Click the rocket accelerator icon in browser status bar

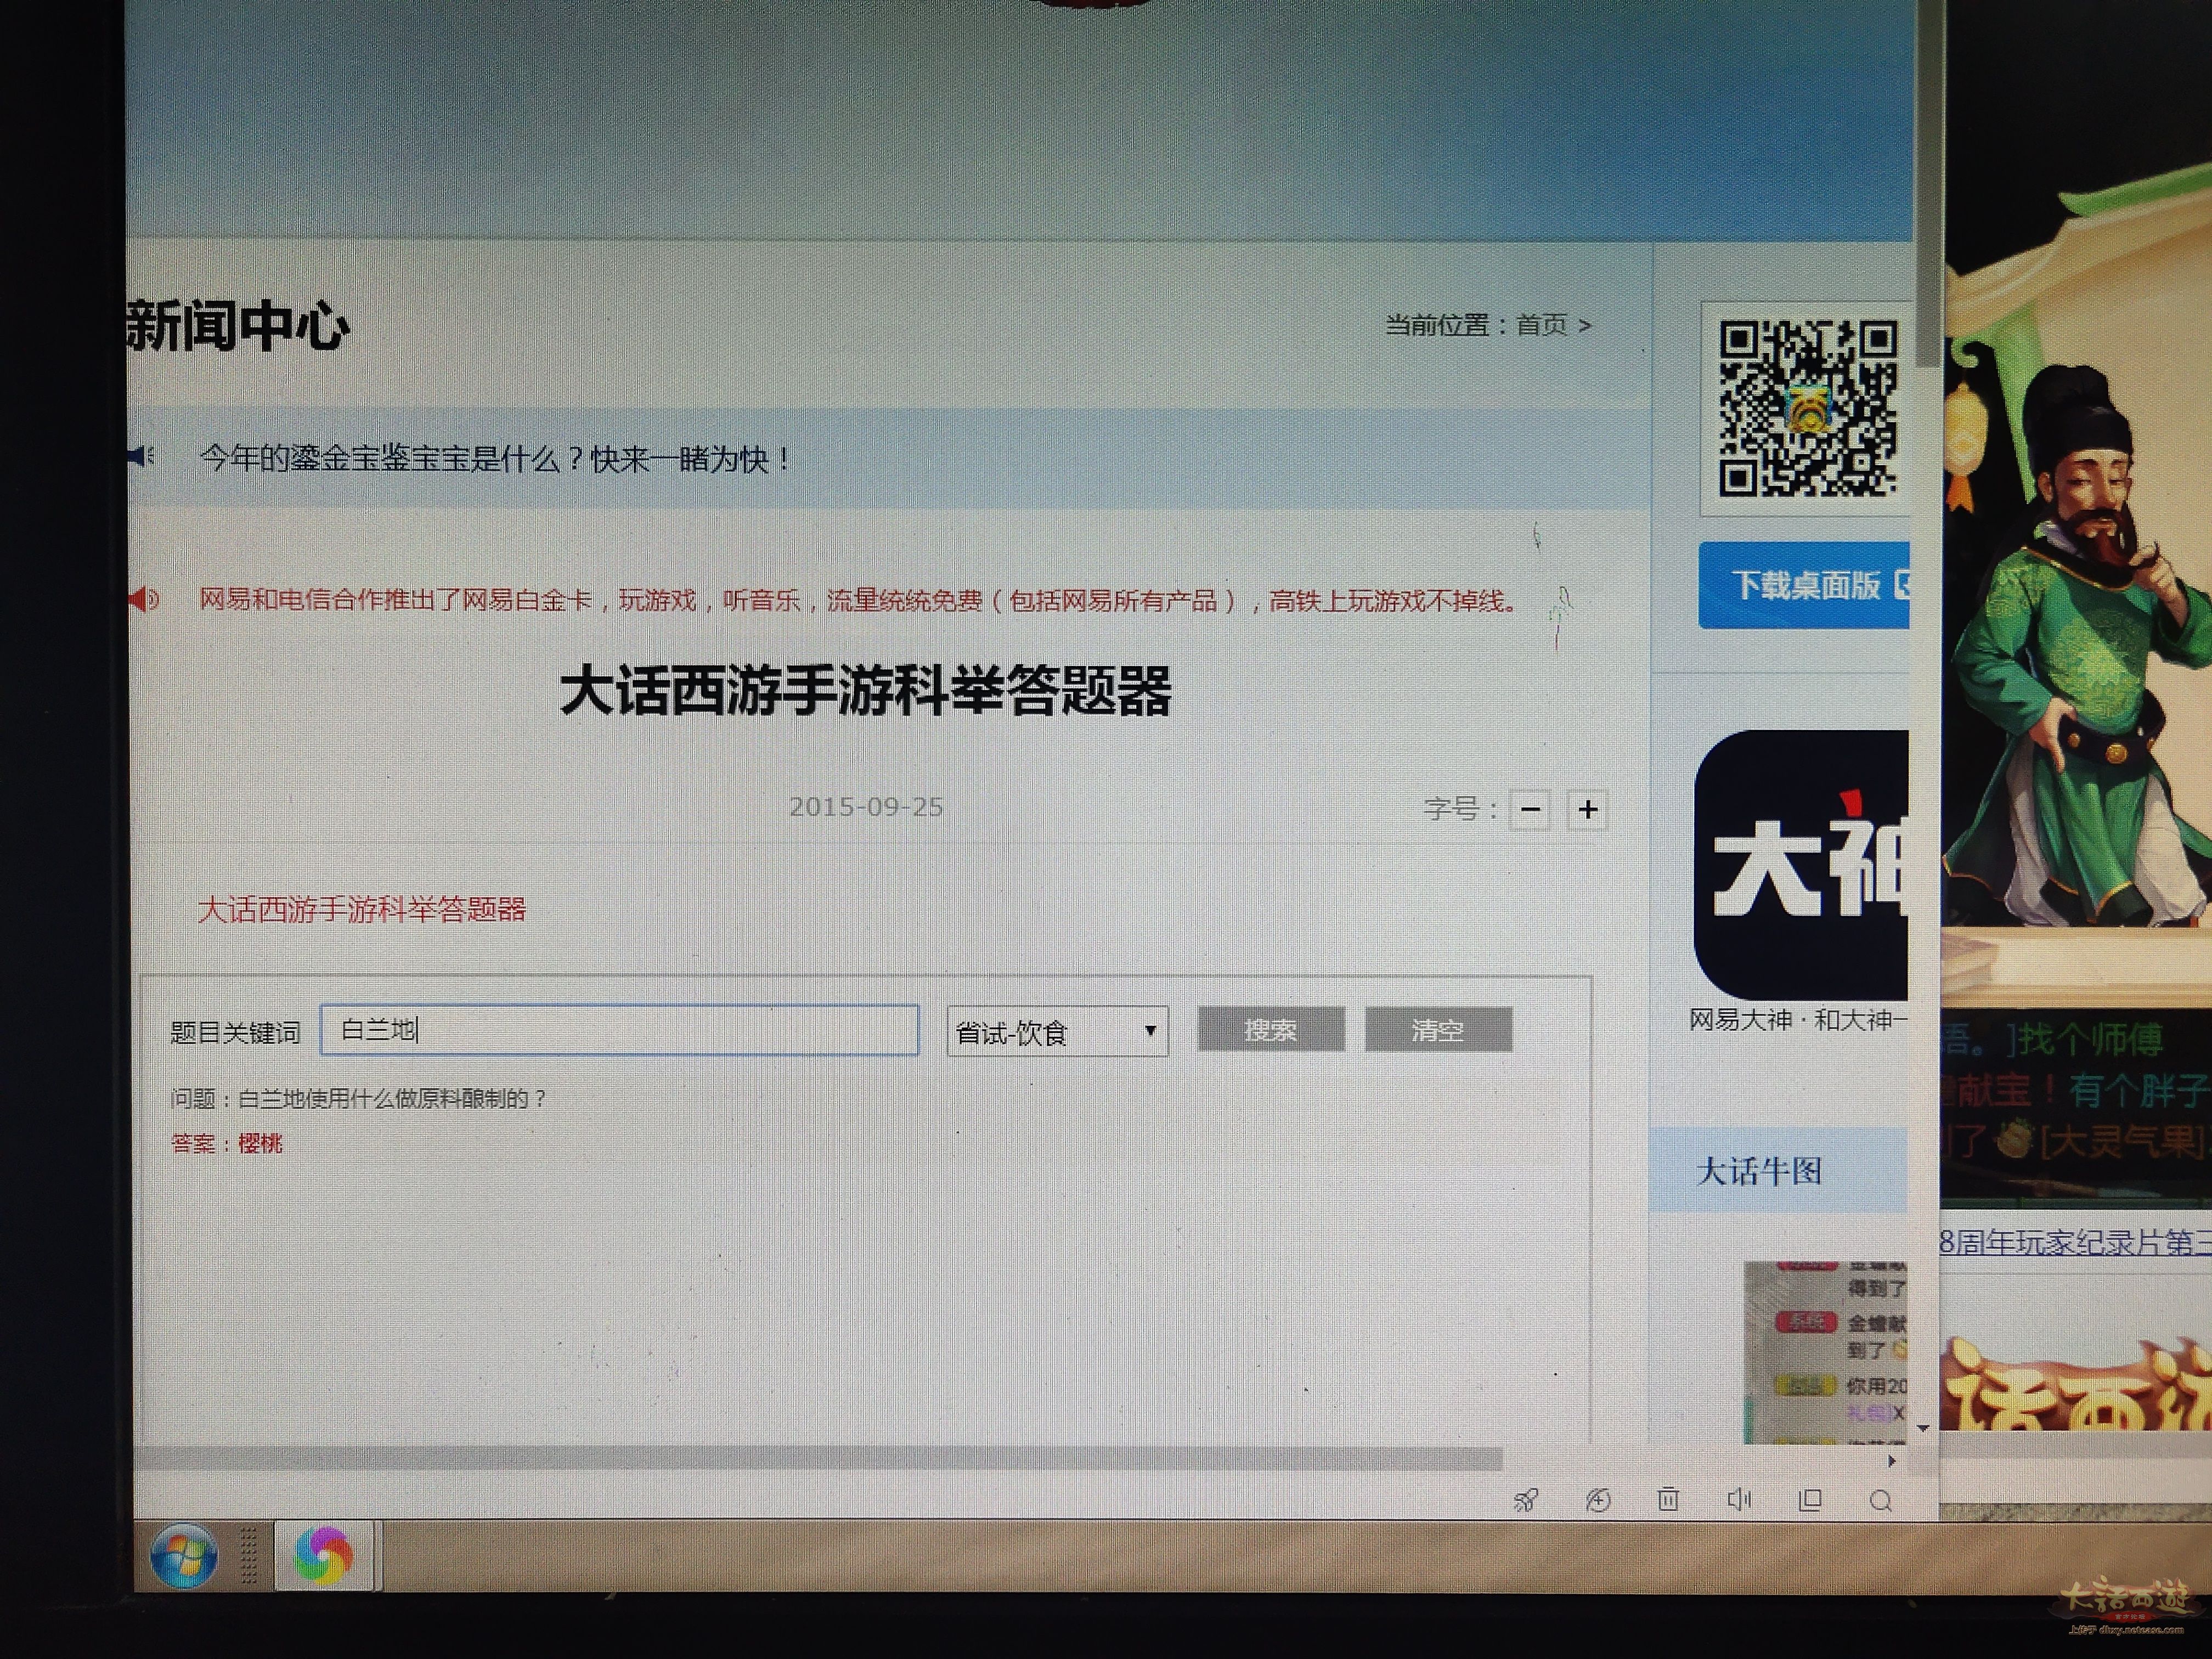[x=1526, y=1500]
